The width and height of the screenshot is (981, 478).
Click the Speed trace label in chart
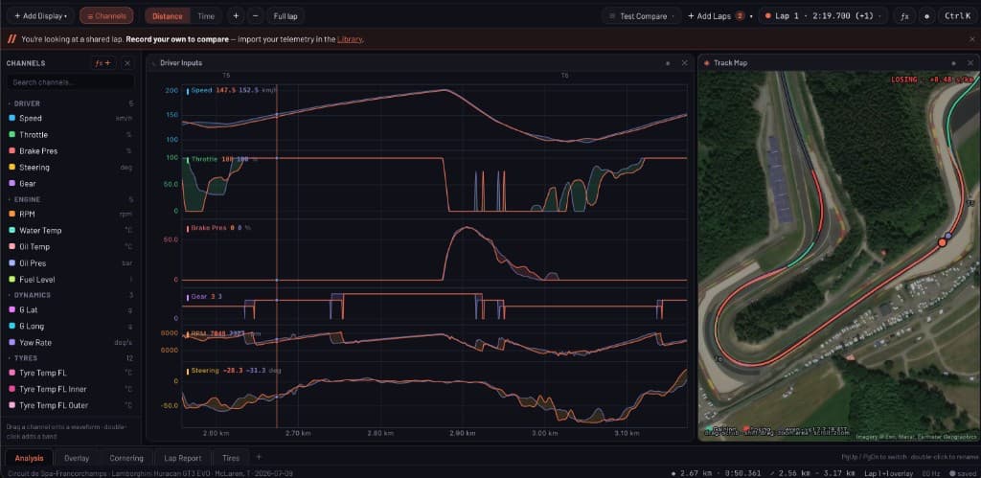tap(201, 90)
